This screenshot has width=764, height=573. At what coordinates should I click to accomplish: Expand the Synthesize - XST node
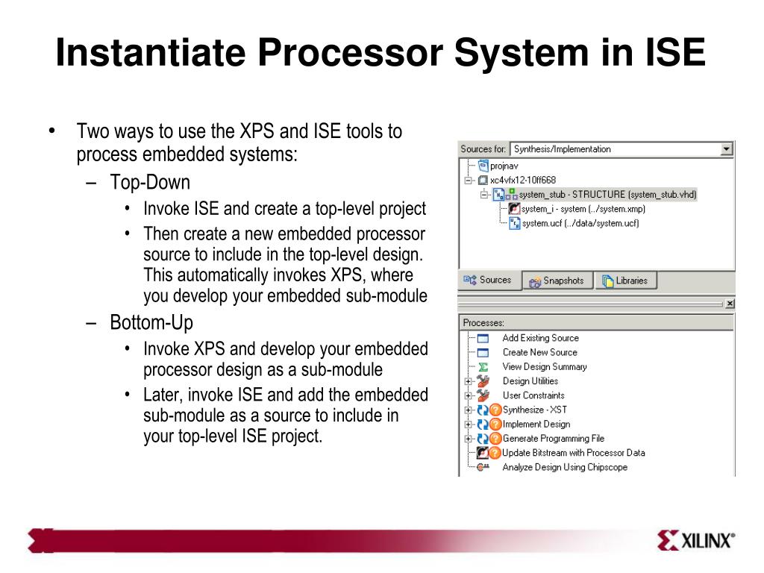point(469,410)
